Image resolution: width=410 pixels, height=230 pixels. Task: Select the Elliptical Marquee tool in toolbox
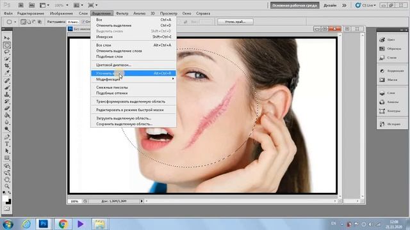tap(7, 45)
